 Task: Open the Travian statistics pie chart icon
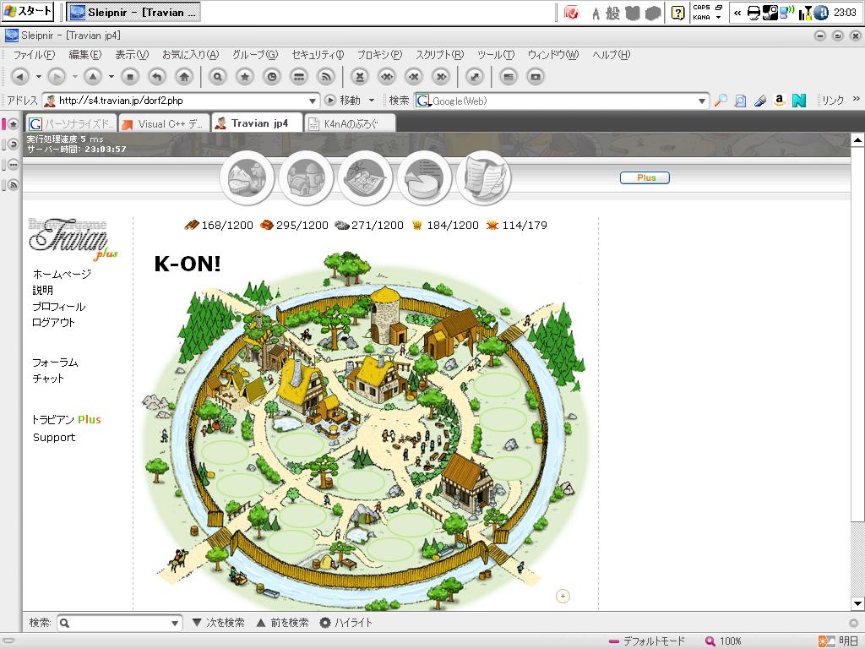(424, 177)
